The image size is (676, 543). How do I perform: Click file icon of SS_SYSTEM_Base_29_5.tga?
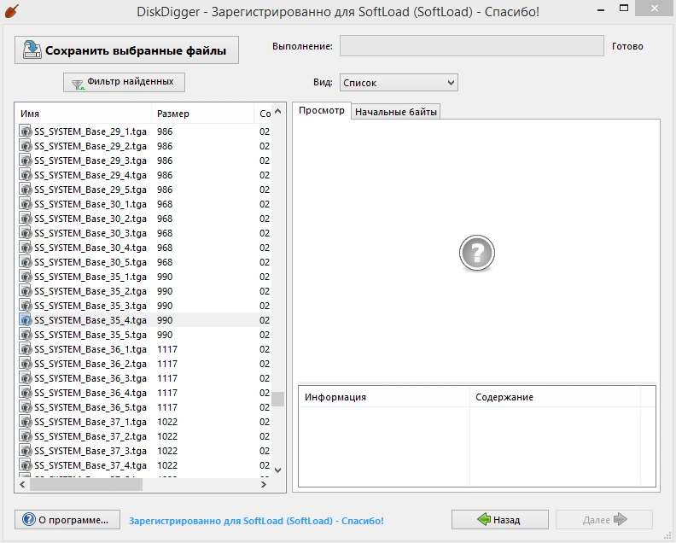click(26, 190)
